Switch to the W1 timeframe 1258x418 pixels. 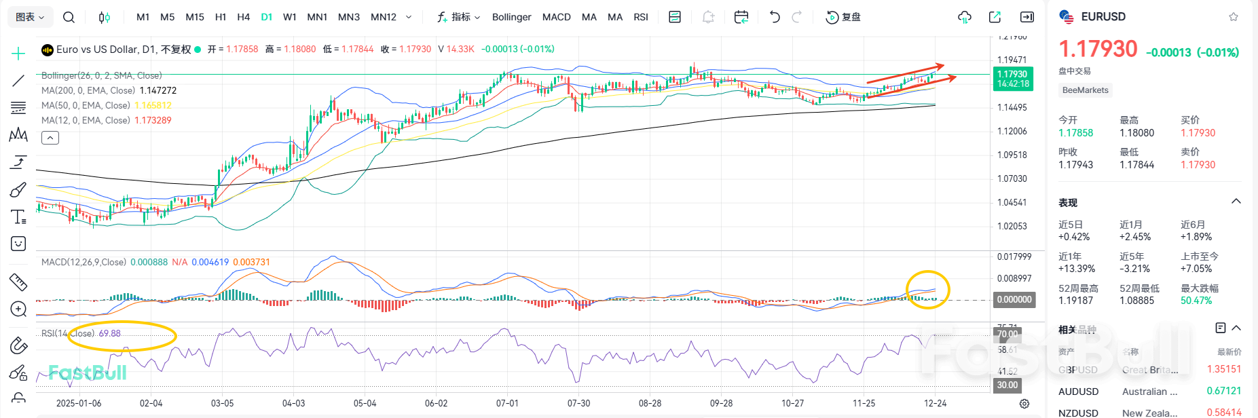pyautogui.click(x=289, y=17)
